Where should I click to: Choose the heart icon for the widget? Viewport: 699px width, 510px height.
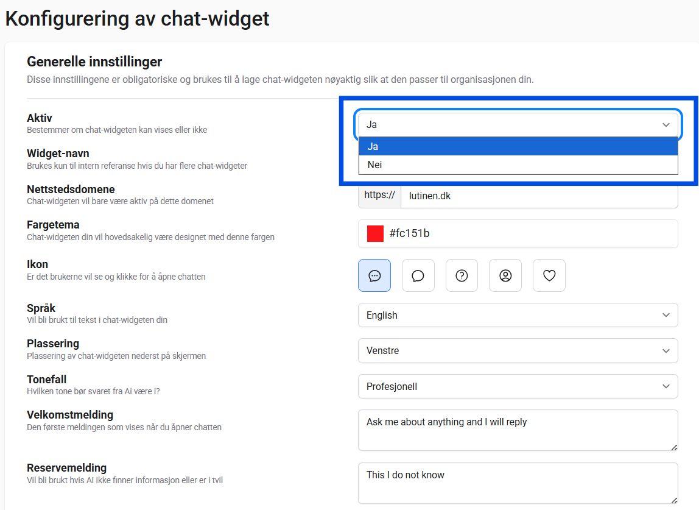point(549,275)
